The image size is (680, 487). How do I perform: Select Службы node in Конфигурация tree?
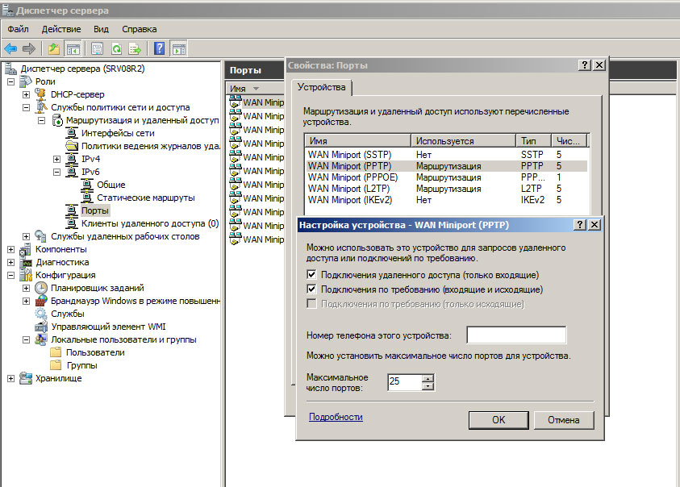(67, 314)
